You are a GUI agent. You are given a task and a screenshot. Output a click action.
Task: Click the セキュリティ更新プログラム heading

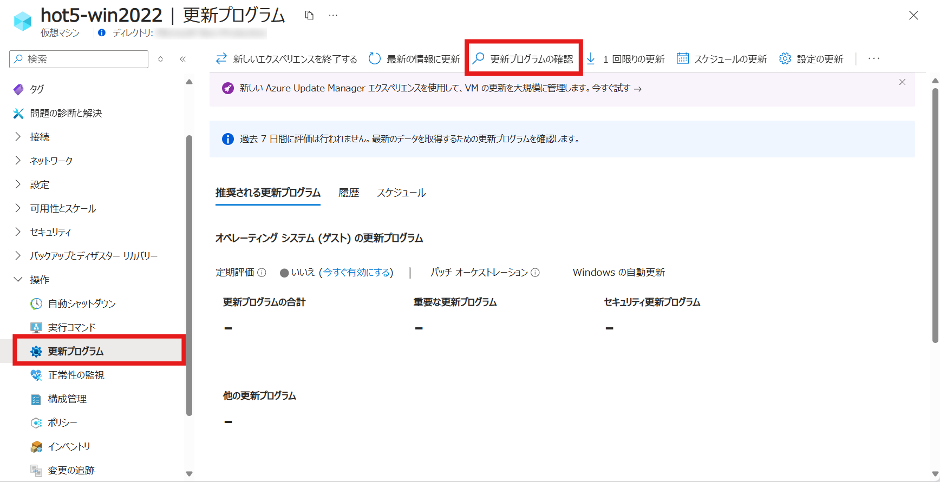pos(652,302)
